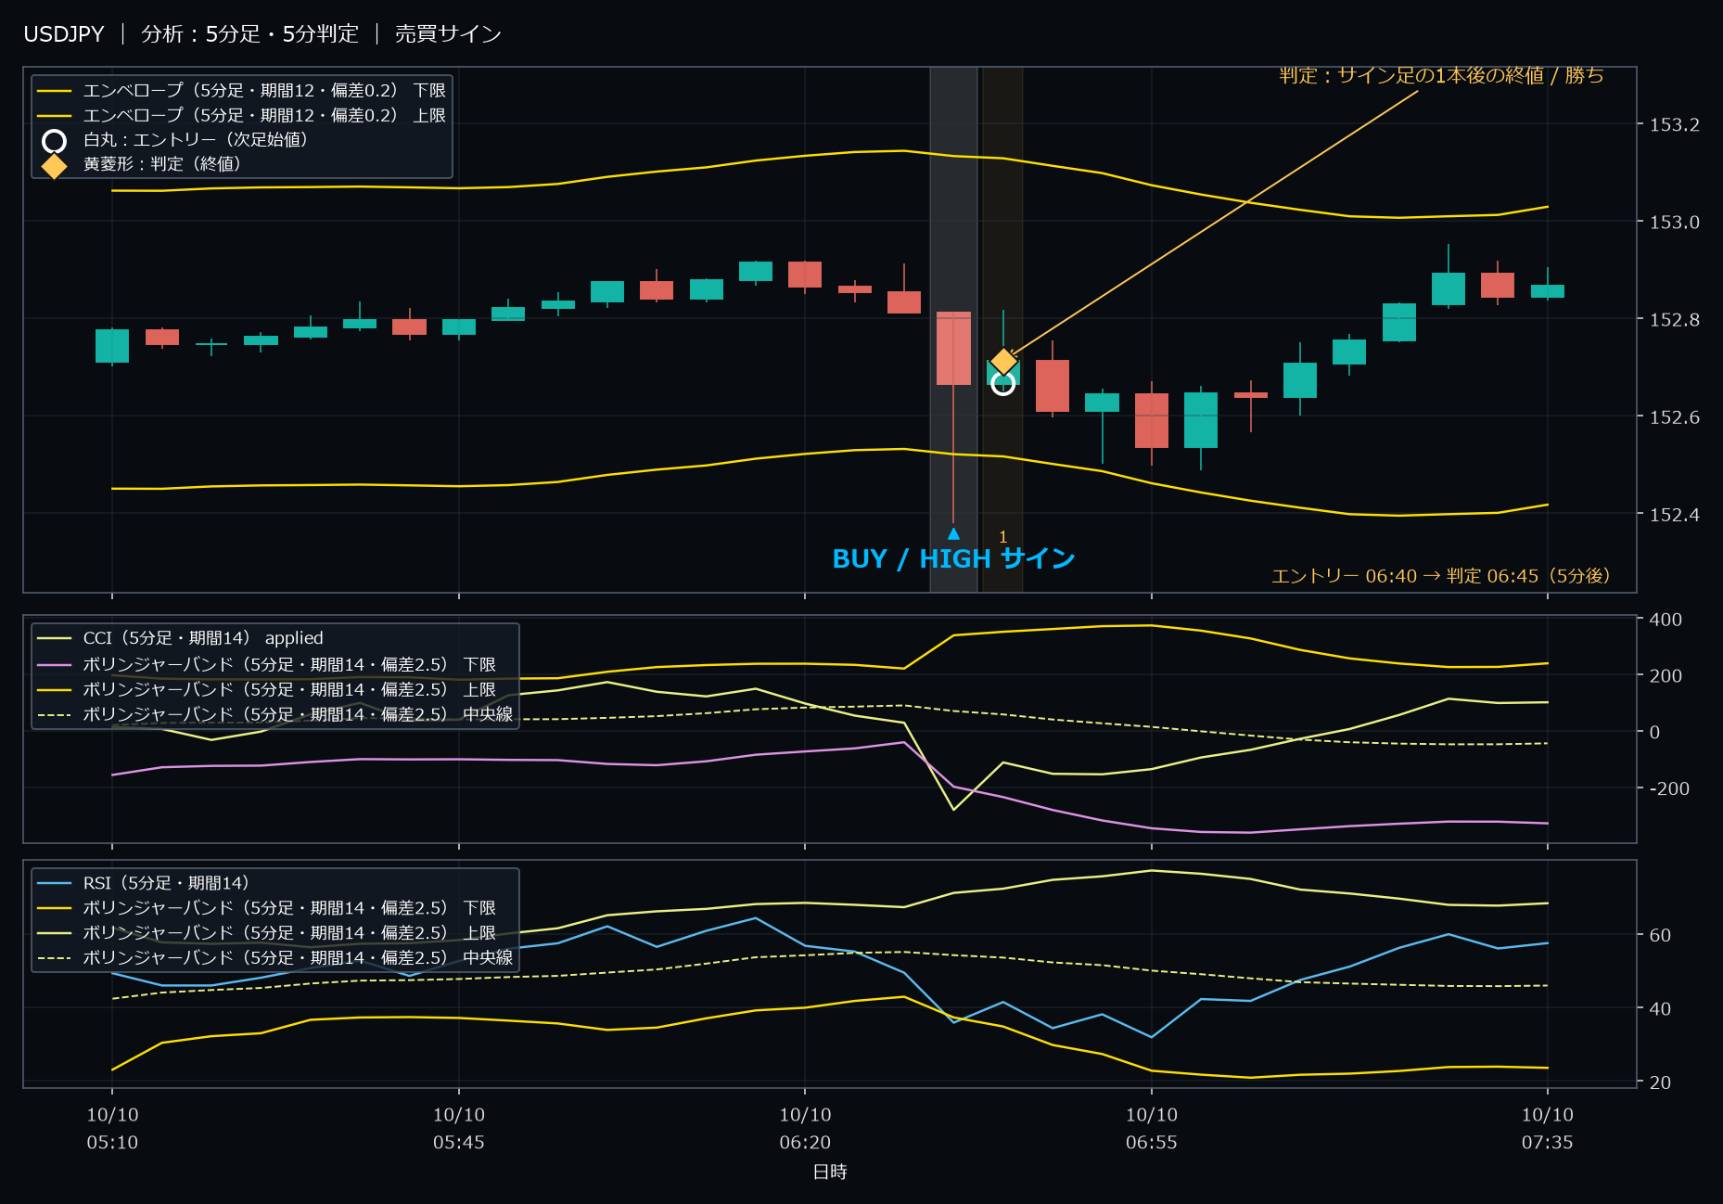1723x1204 pixels.
Task: Click CCI panel ボリンジャーバンド 中央線 legend entry
Action: click(x=274, y=714)
